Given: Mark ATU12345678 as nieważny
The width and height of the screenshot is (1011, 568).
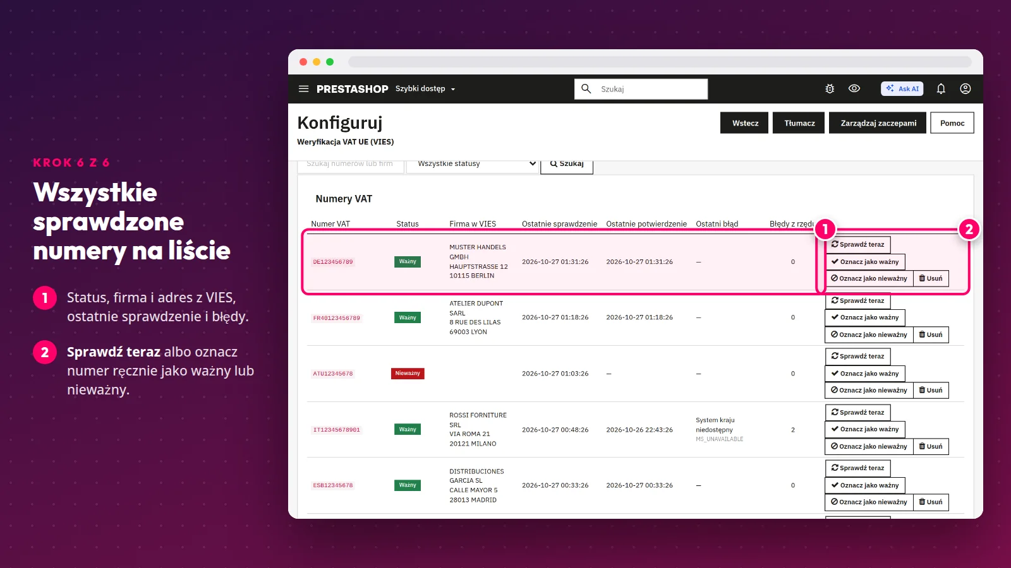Looking at the screenshot, I should coord(869,390).
